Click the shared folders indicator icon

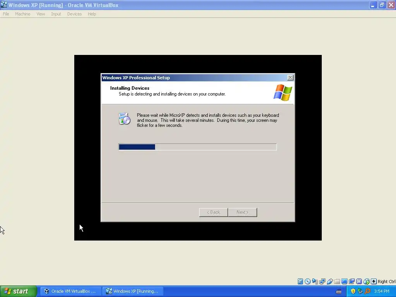(337, 282)
